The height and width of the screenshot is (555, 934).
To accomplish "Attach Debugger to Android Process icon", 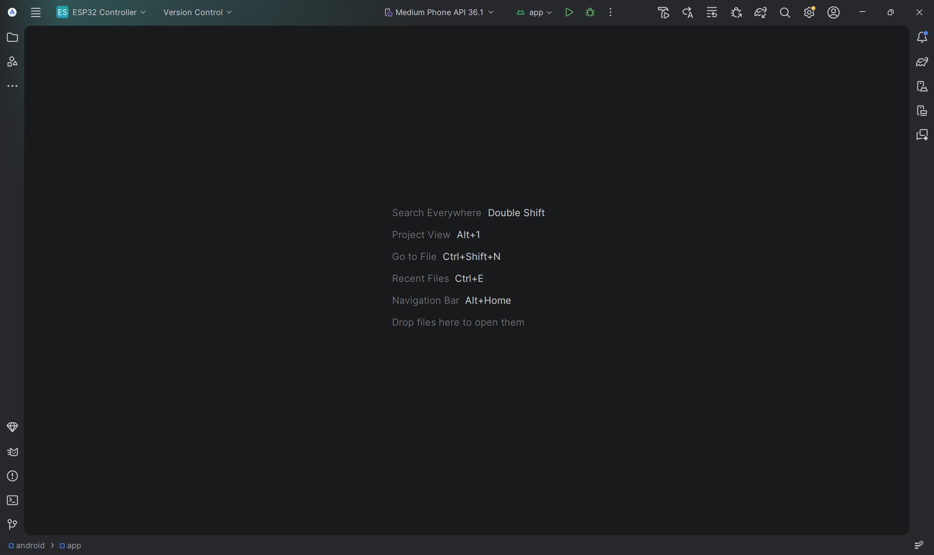I will click(x=736, y=13).
